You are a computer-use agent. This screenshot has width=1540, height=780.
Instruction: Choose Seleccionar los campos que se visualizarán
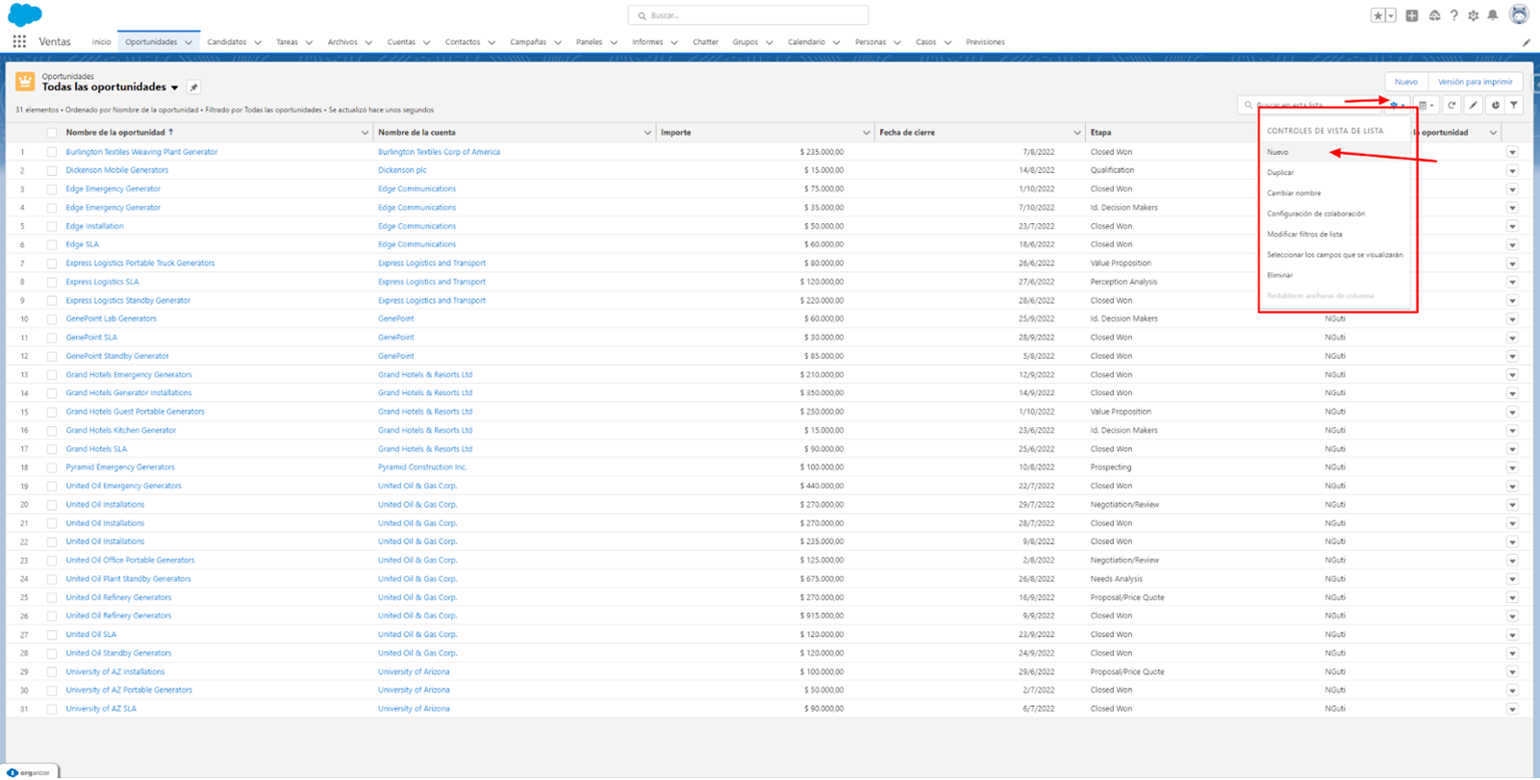(1334, 255)
